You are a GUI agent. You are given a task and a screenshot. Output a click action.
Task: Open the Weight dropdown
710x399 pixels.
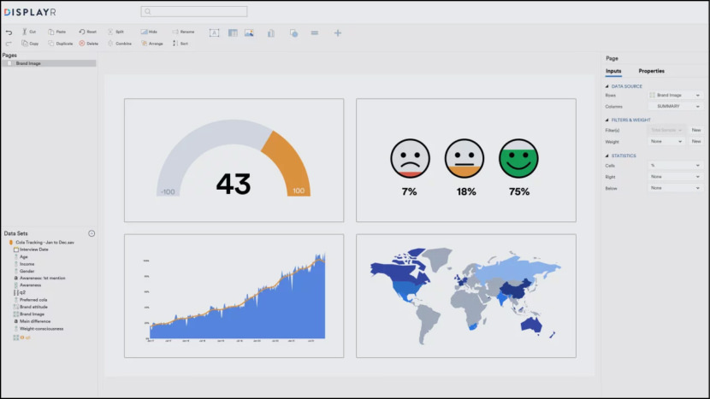(666, 142)
